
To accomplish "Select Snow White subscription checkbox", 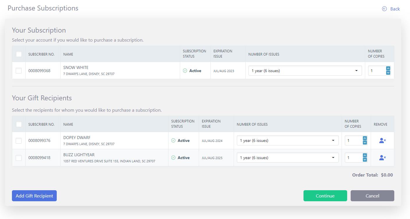I will click(x=19, y=71).
